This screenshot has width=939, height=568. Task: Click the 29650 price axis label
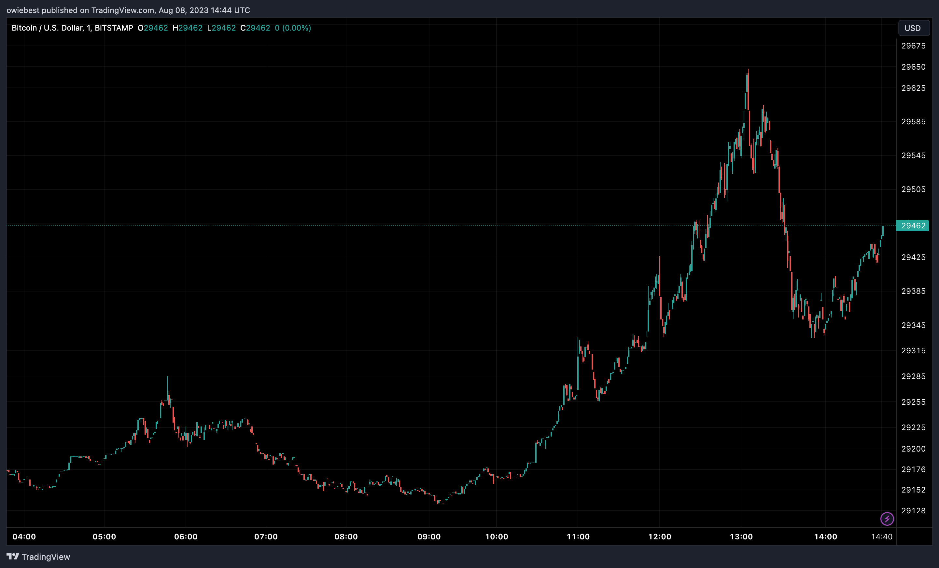click(913, 67)
